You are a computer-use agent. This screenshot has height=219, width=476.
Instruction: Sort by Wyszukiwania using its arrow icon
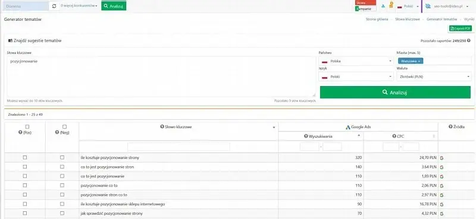pos(359,136)
